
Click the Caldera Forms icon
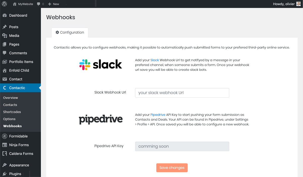pyautogui.click(x=5, y=153)
